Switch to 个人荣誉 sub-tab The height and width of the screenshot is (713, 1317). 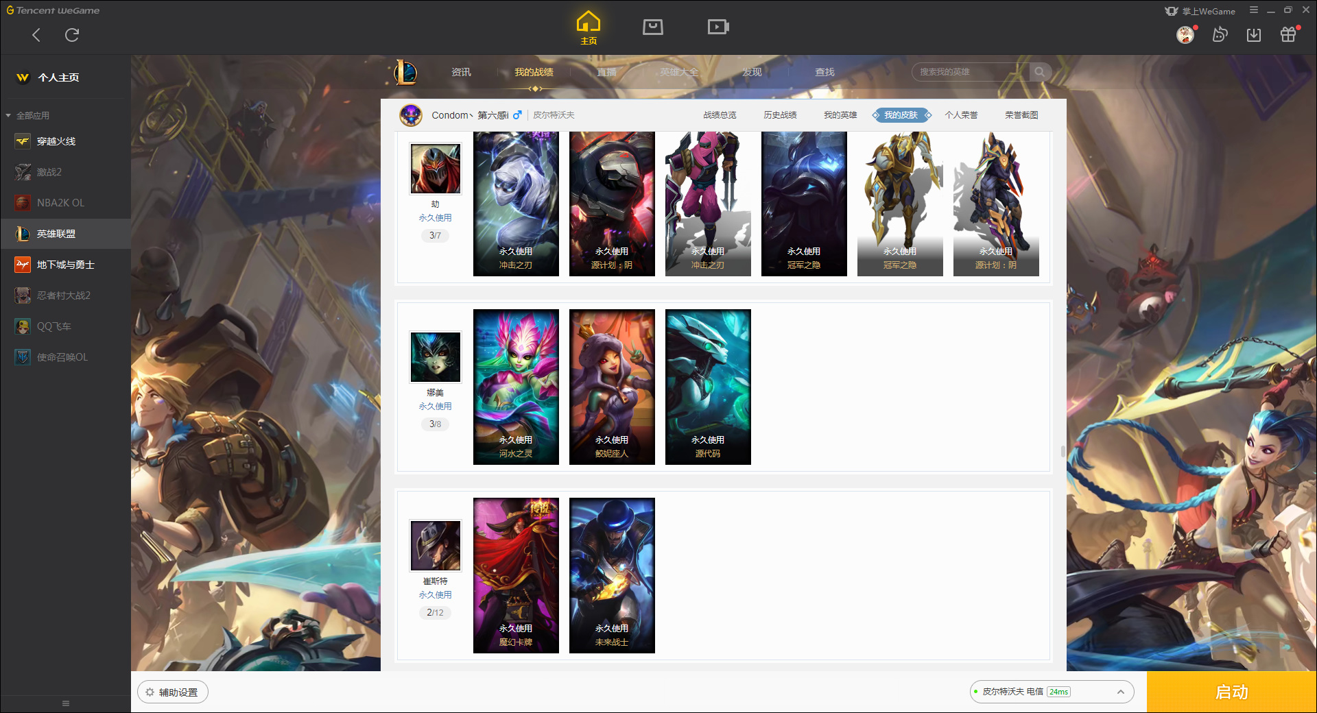(x=961, y=115)
